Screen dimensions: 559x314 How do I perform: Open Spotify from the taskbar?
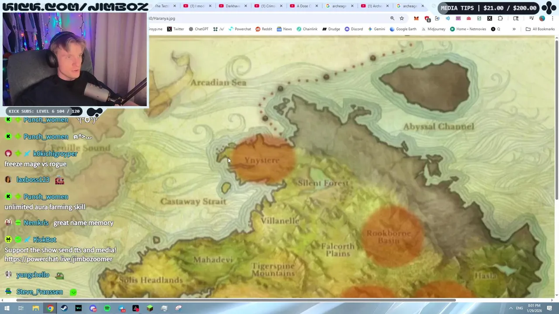point(107,308)
